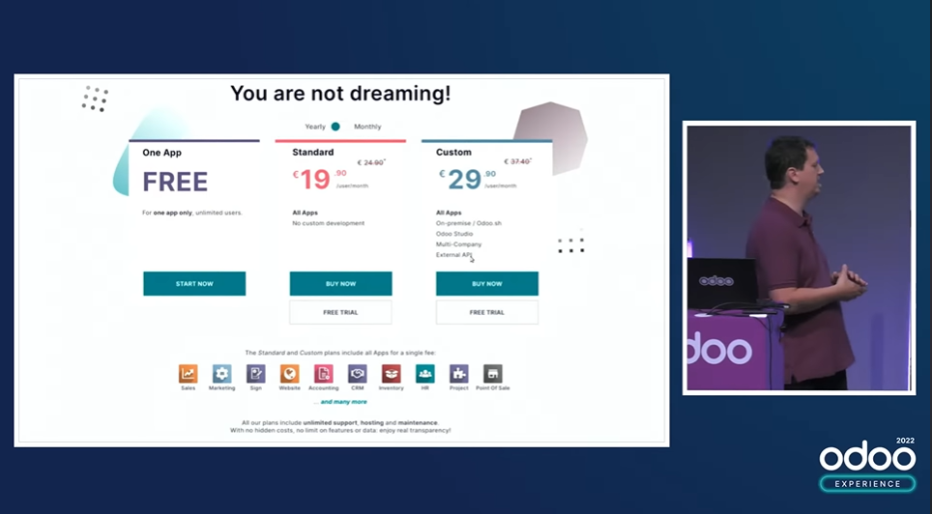Select the Inventory app icon

click(x=392, y=374)
